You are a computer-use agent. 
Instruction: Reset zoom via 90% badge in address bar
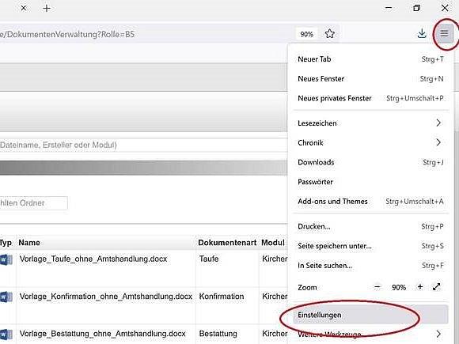click(x=306, y=34)
